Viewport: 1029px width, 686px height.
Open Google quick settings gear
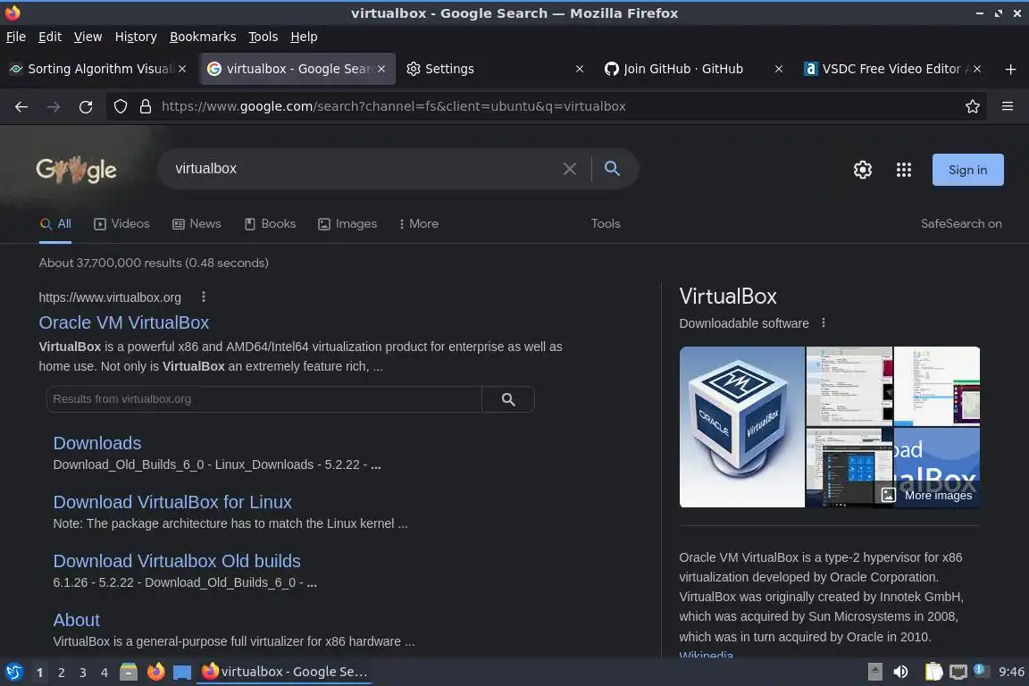pos(862,170)
